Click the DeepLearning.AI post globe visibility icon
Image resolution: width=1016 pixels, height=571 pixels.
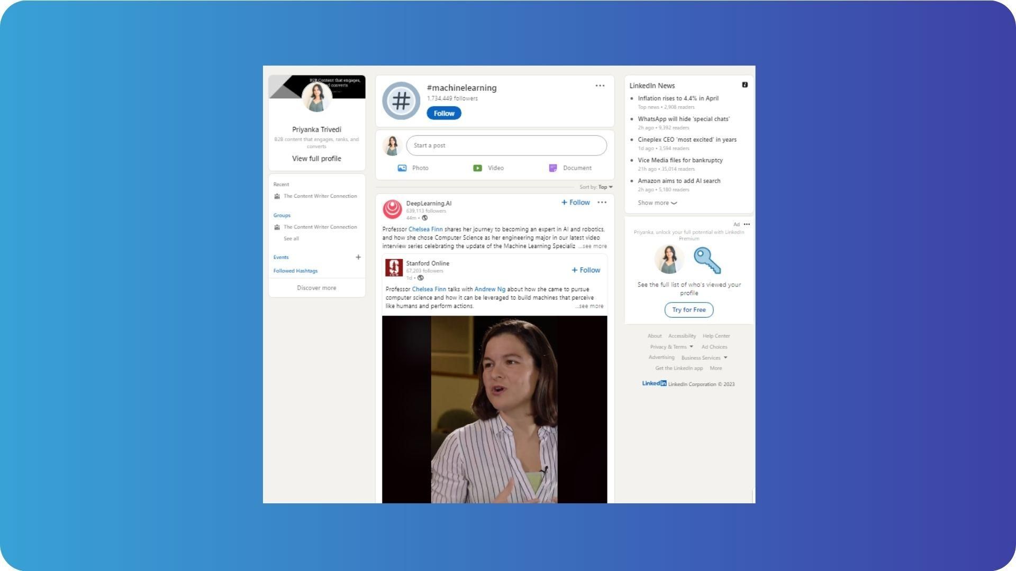(x=424, y=218)
